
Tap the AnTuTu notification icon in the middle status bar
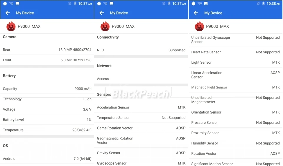click(x=99, y=4)
